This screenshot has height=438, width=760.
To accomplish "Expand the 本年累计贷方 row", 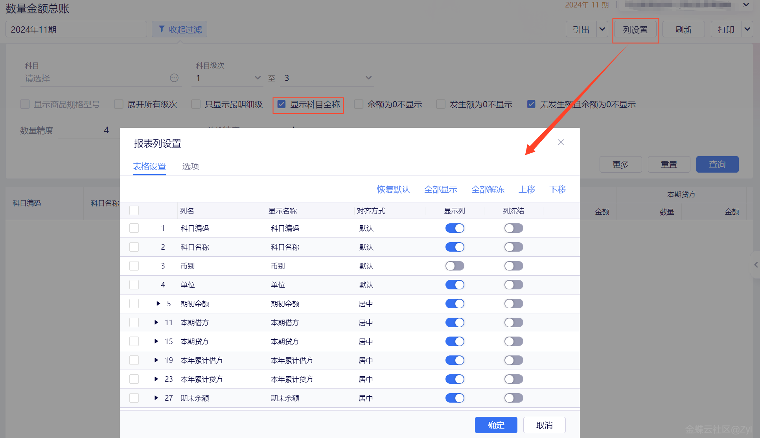I will 156,379.
